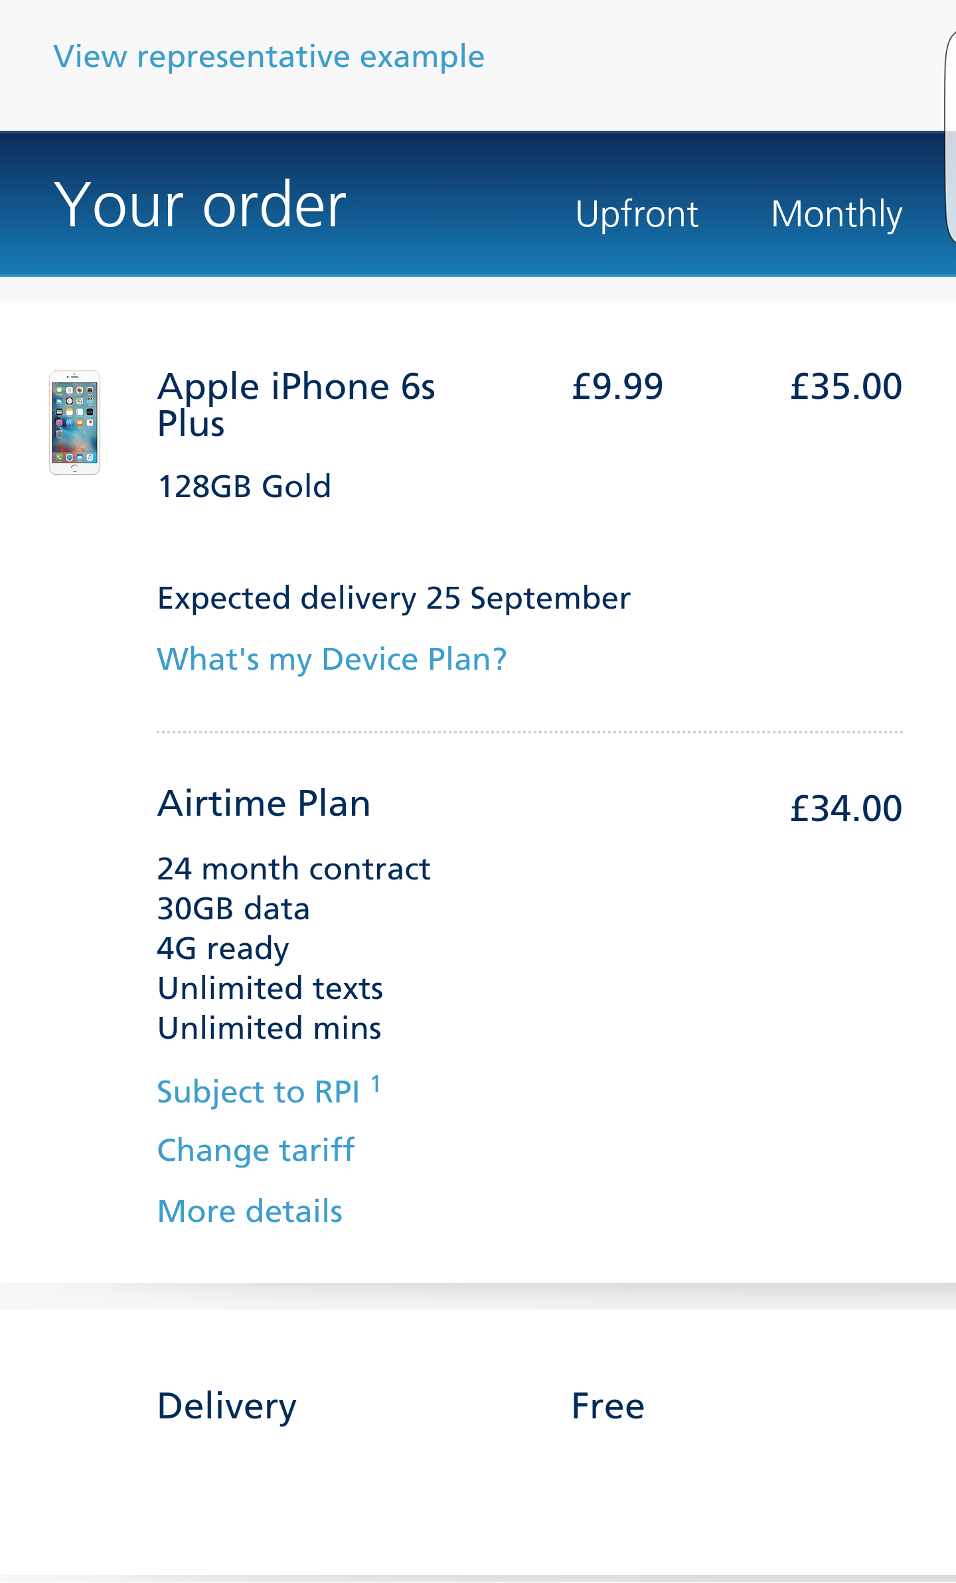The height and width of the screenshot is (1583, 956).
Task: Click the iPhone 6s Plus product thumbnail
Action: (73, 423)
